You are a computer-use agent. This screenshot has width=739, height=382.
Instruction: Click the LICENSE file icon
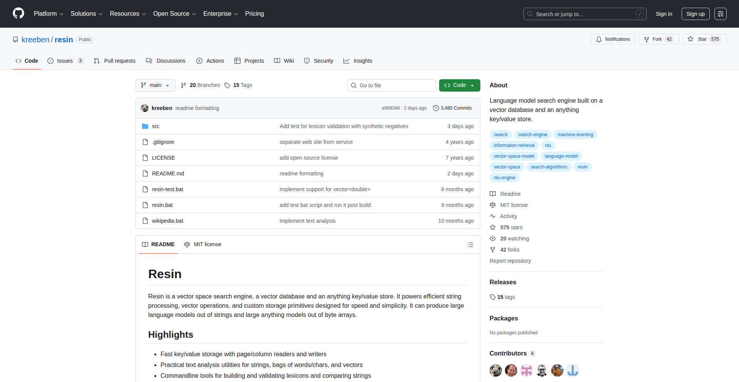(145, 158)
